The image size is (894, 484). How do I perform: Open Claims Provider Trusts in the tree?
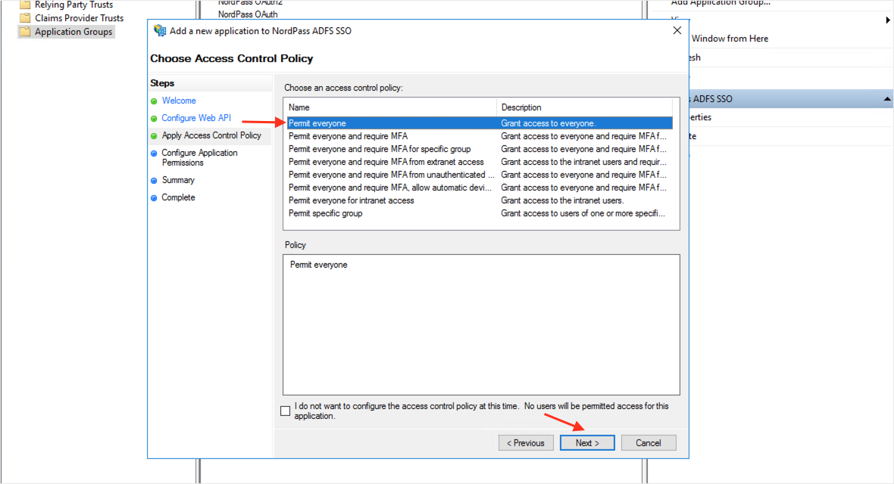80,17
